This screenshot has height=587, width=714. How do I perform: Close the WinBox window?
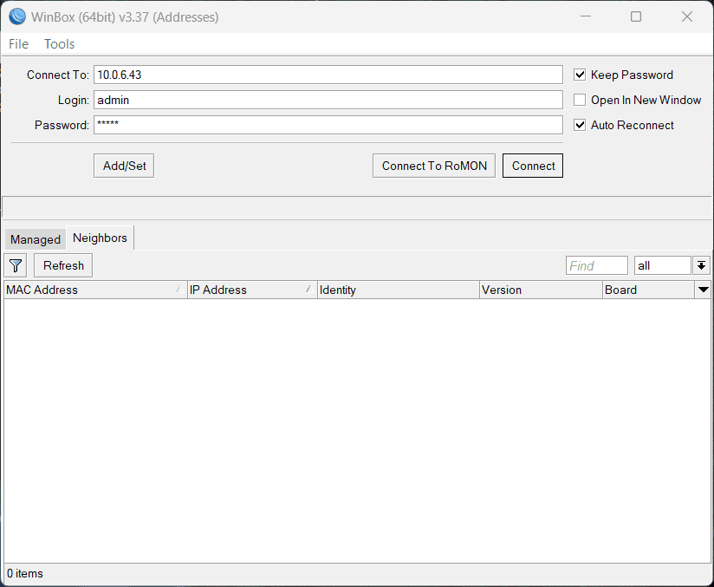pyautogui.click(x=686, y=16)
